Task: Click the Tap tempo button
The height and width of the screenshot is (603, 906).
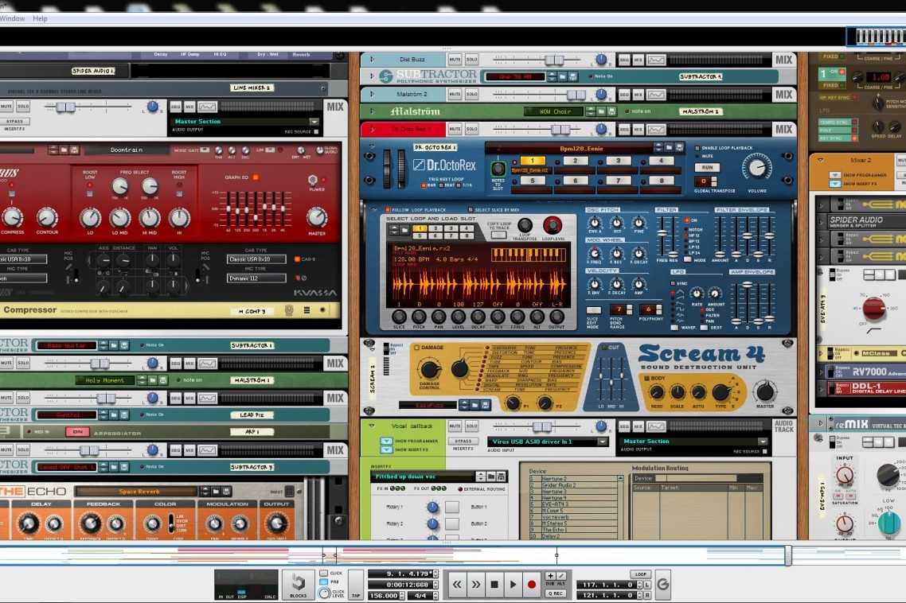Action: coord(356,585)
